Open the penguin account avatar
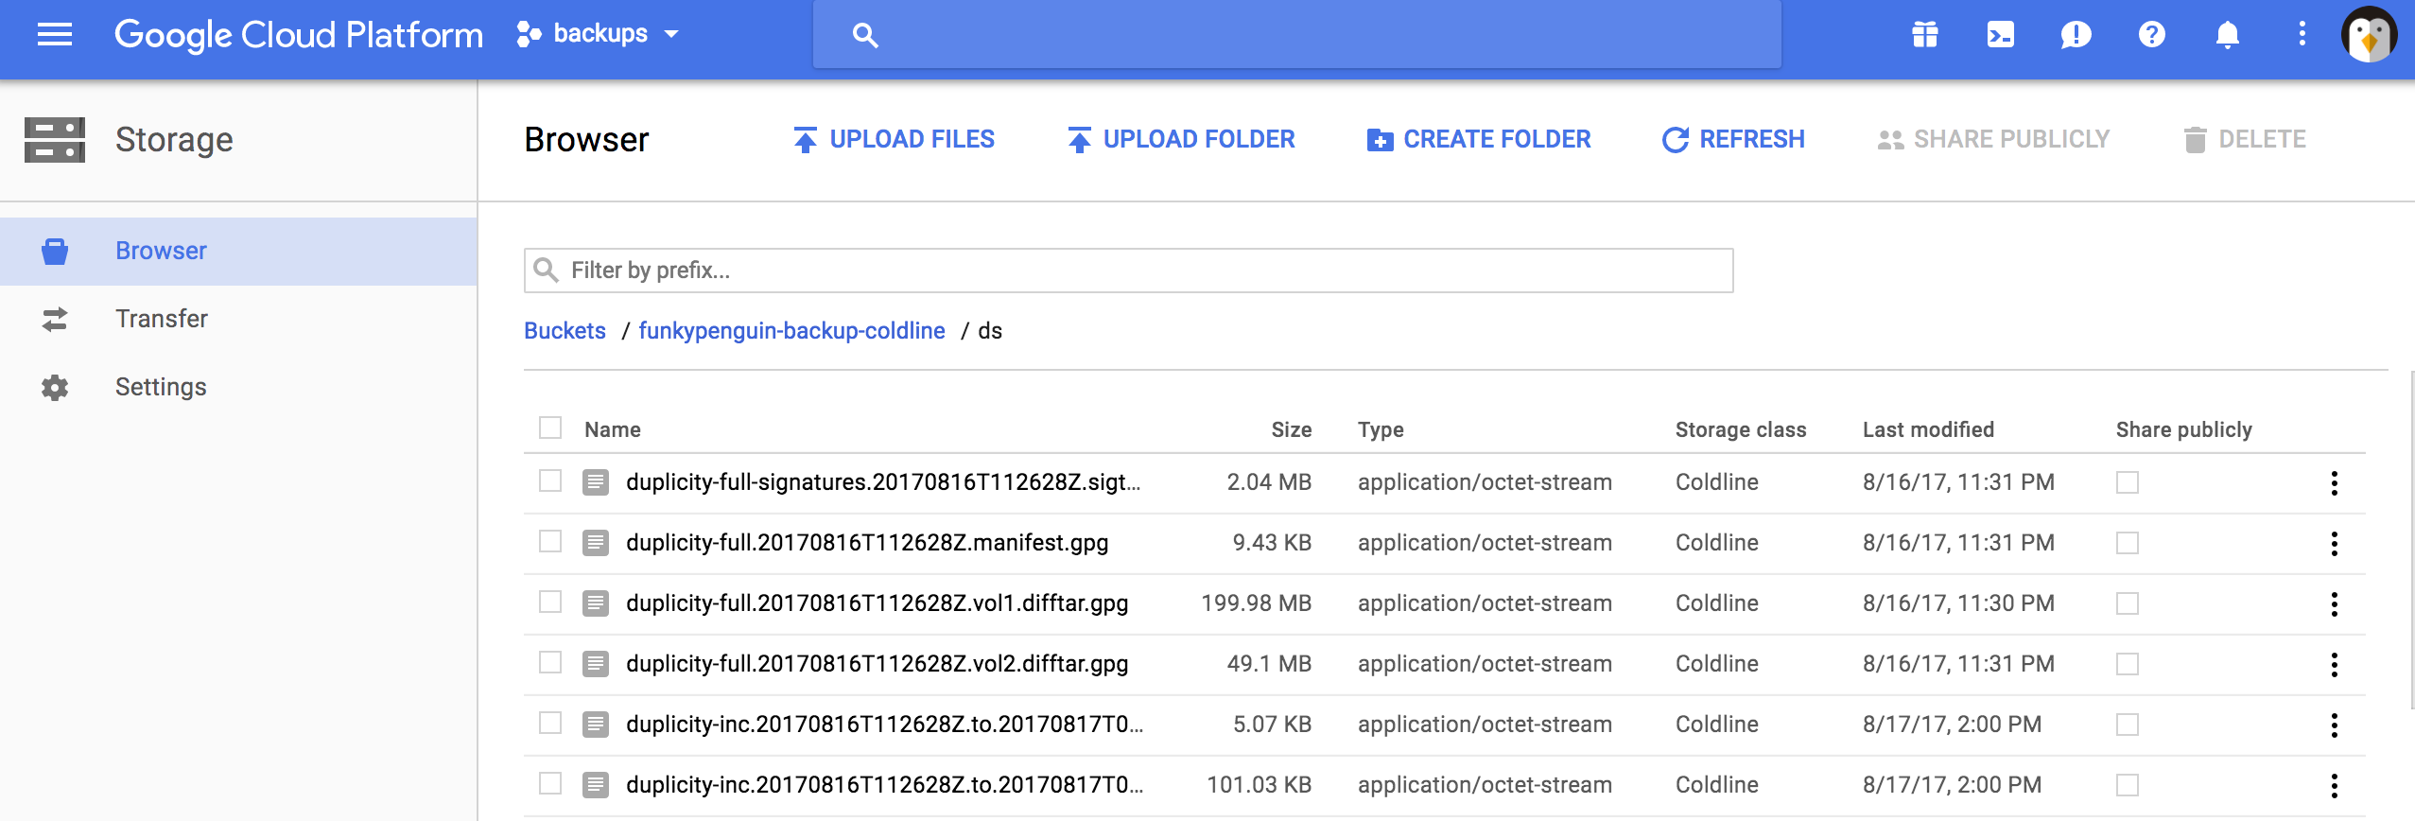 (2368, 35)
